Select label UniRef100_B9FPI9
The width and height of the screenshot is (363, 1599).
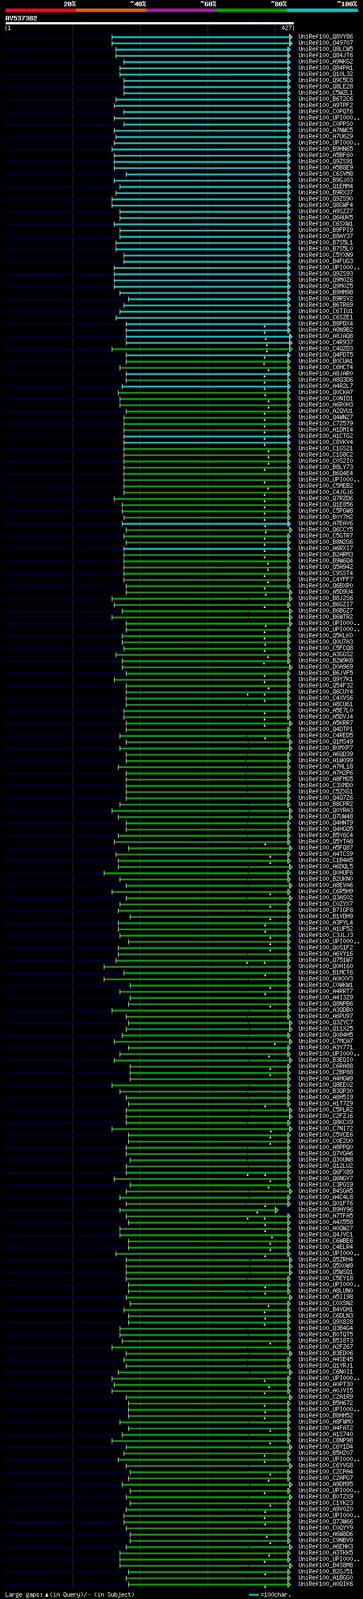pyautogui.click(x=326, y=230)
